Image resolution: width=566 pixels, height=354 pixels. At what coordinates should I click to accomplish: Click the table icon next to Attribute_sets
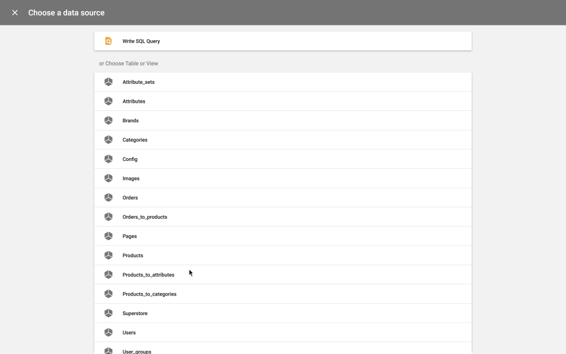point(108,81)
